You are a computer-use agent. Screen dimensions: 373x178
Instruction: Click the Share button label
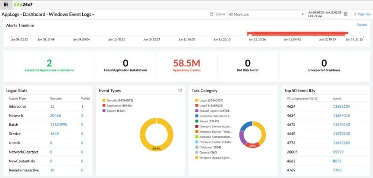pyautogui.click(x=220, y=14)
